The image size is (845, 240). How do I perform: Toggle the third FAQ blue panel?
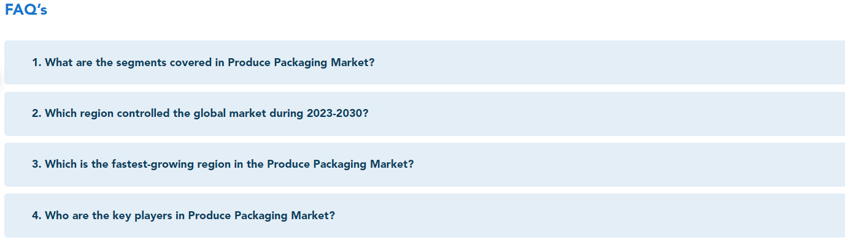[425, 165]
